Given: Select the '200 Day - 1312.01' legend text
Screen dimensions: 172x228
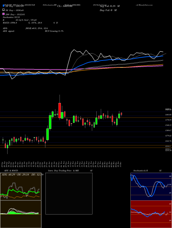Looking at the screenshot, I should click(15, 15).
